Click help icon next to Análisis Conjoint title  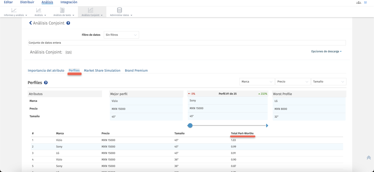point(68,23)
